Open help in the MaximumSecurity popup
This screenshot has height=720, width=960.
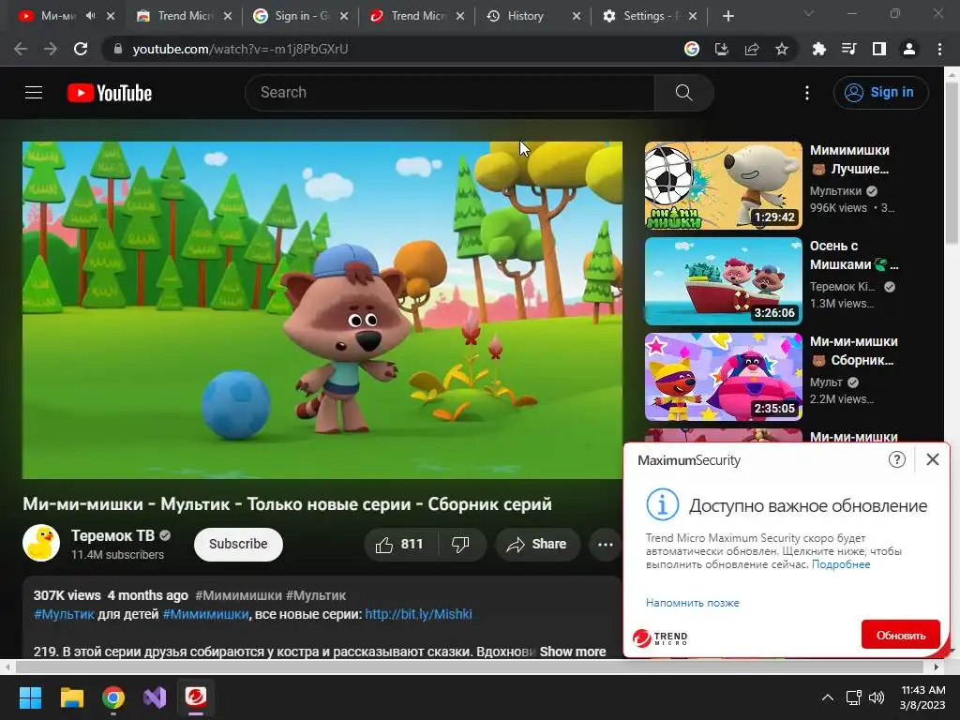897,459
